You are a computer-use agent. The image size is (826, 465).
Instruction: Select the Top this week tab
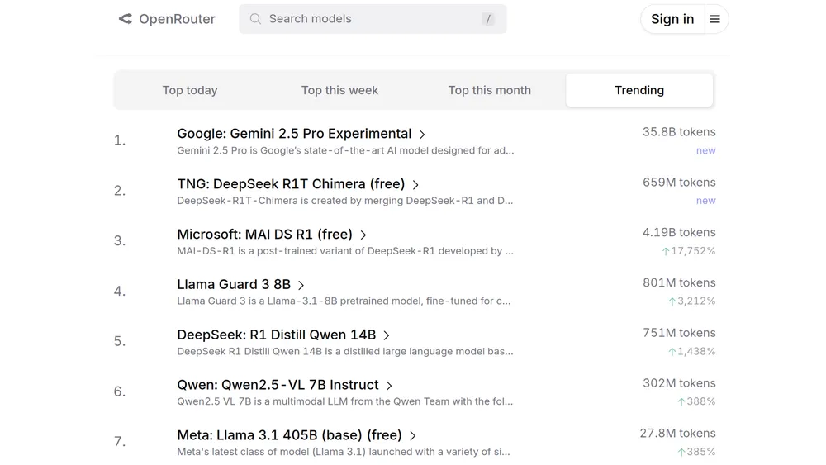[339, 90]
